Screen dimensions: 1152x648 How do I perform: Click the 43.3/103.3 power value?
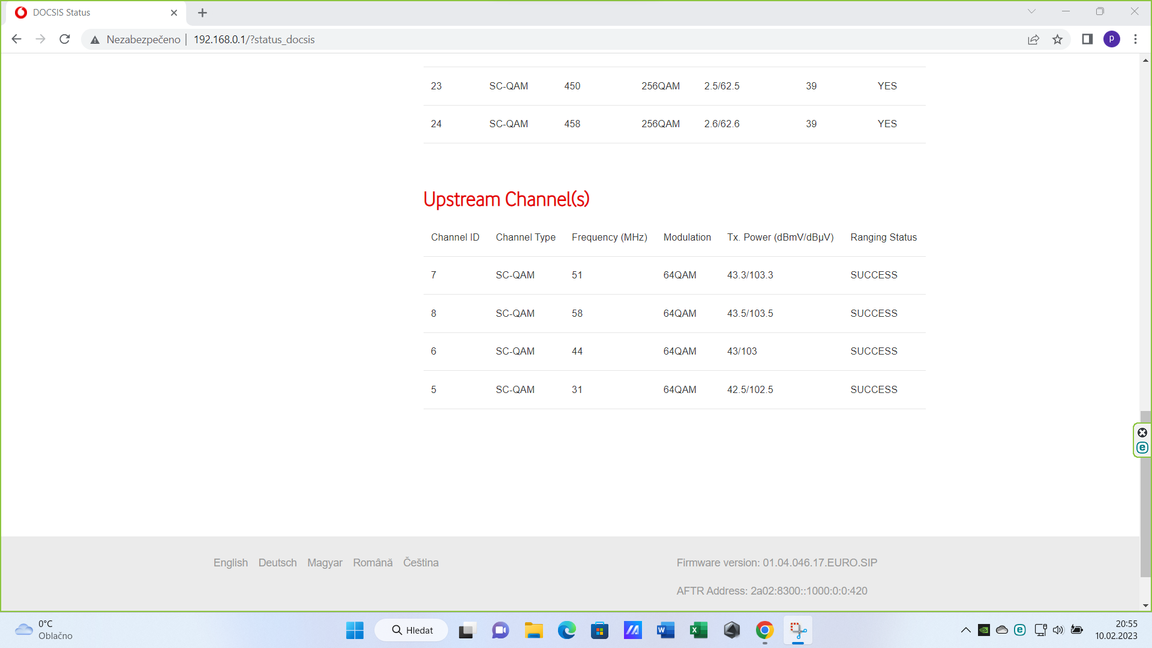point(750,275)
